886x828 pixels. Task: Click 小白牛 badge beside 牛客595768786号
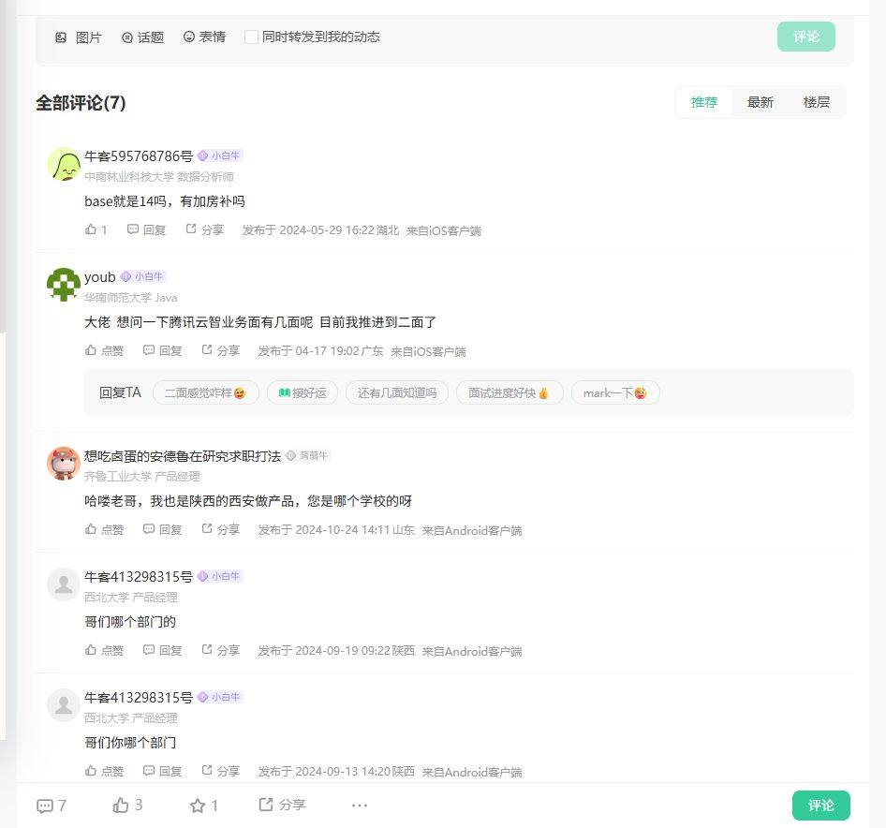(220, 156)
